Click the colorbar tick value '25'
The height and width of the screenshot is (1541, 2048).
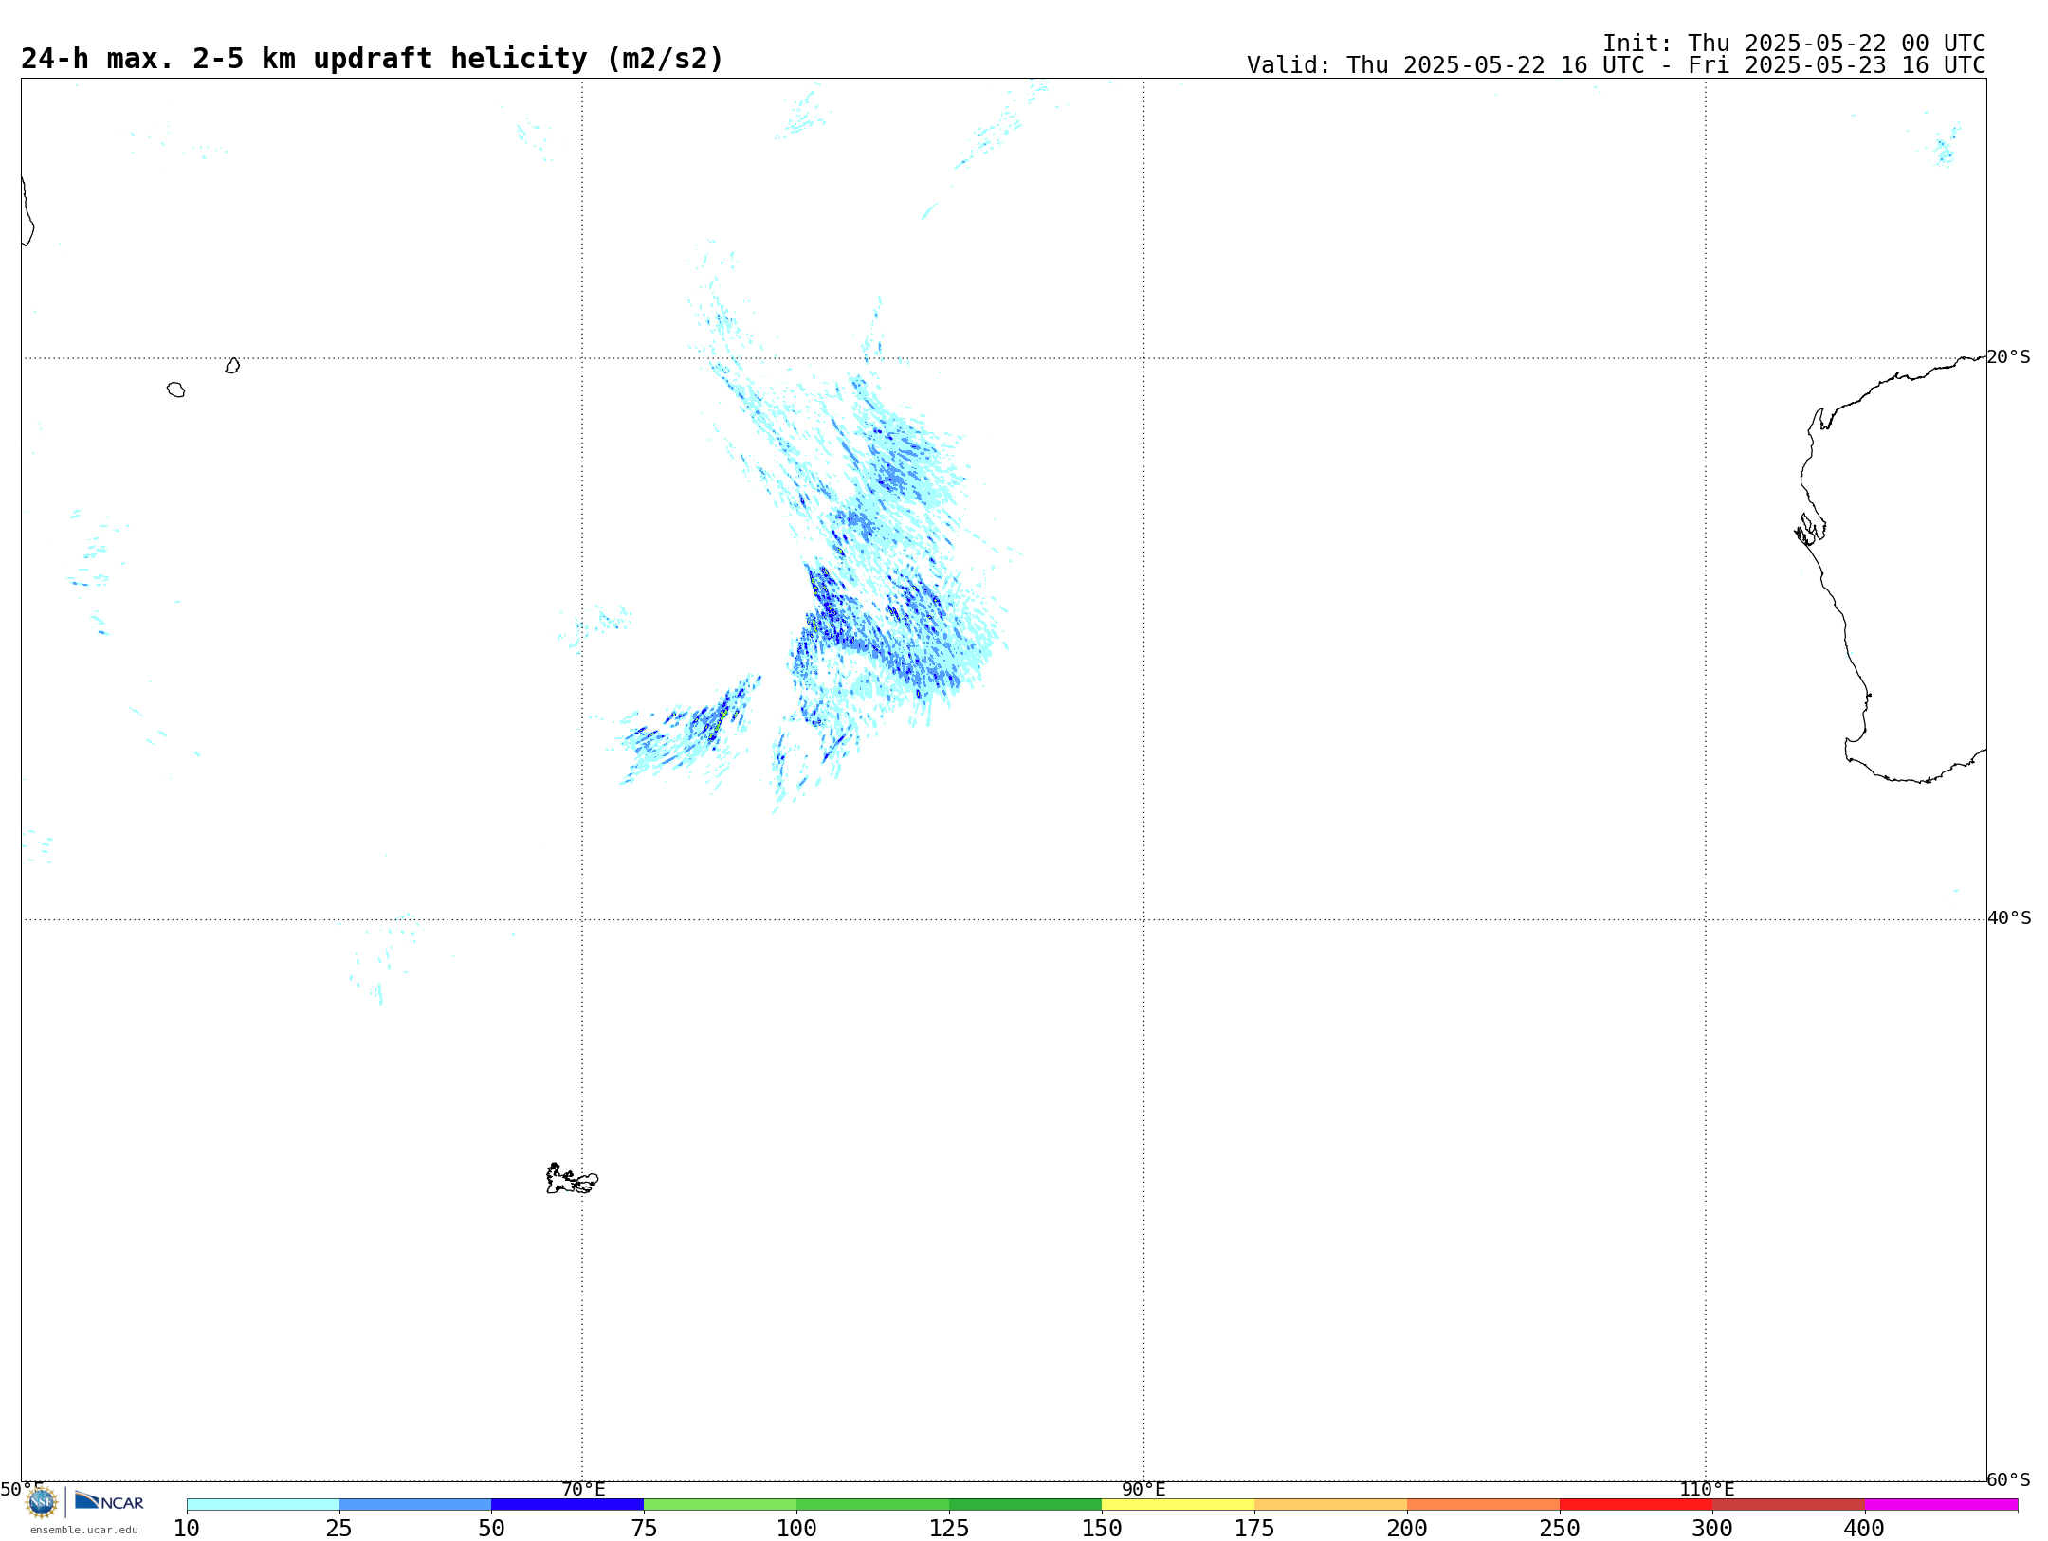pyautogui.click(x=339, y=1529)
